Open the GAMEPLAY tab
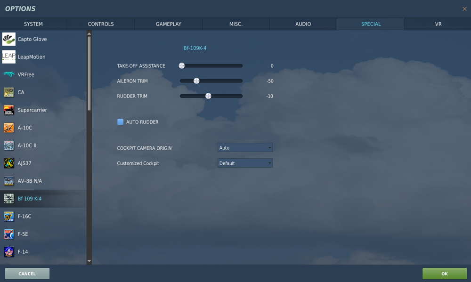This screenshot has width=471, height=282. pos(168,24)
